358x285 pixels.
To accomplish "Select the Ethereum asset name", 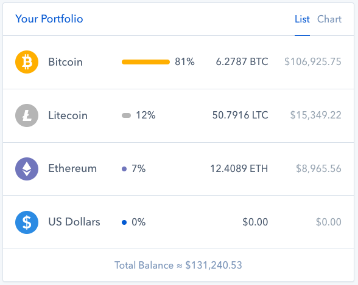I will [72, 168].
